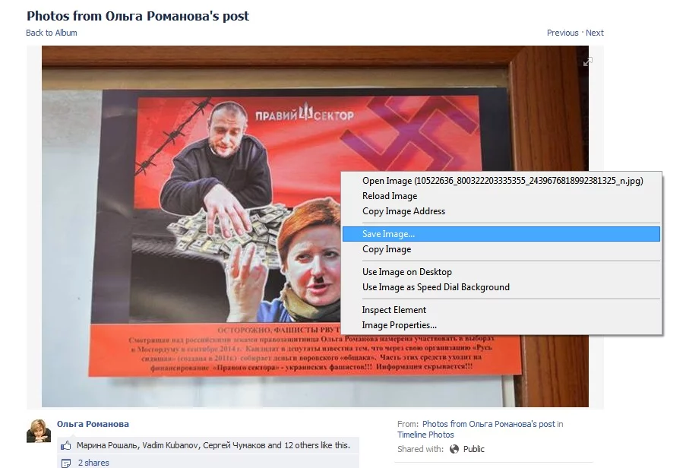Choose Use Image on Desktop
The height and width of the screenshot is (468, 686).
(501, 272)
